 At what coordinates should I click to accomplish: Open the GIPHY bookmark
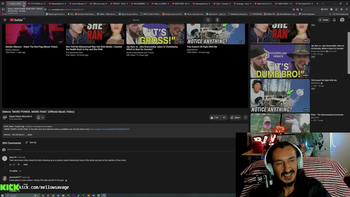150,14
